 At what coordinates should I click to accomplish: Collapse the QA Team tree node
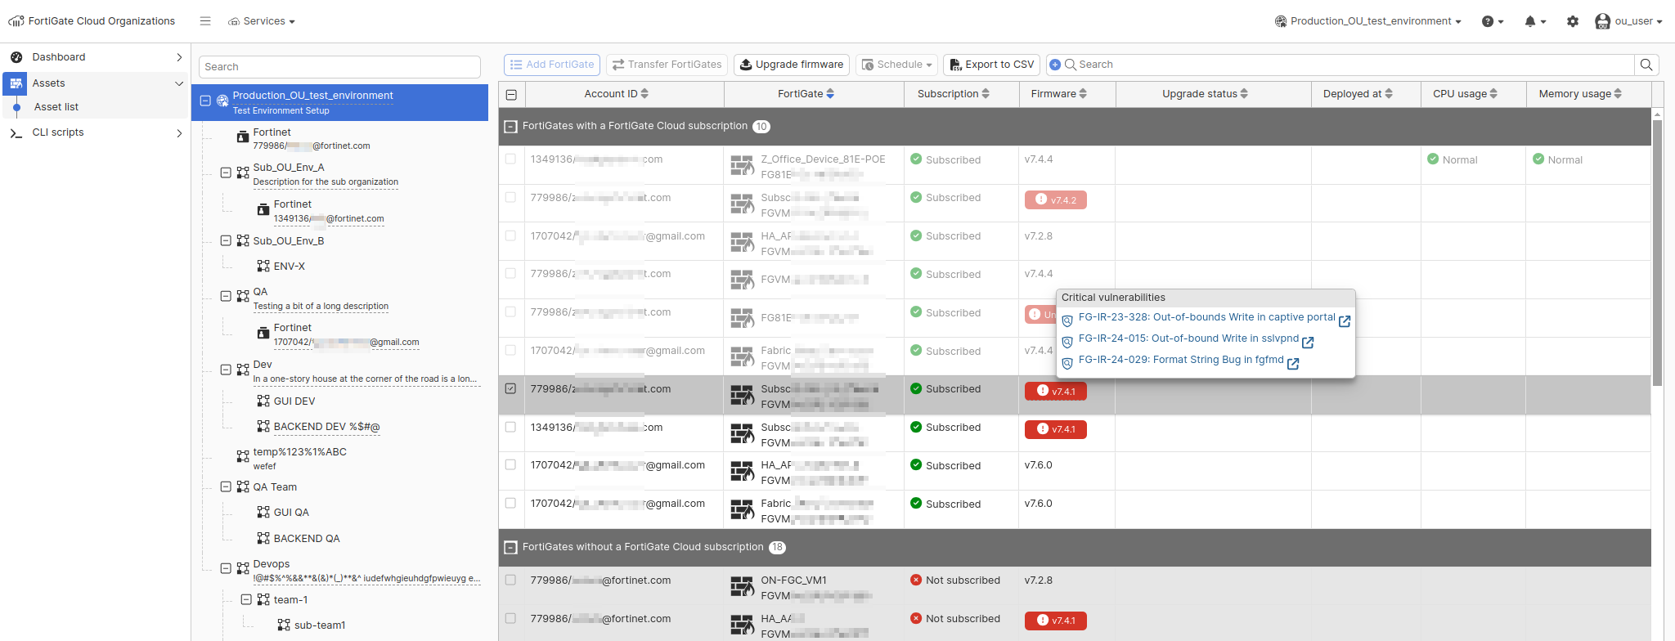pos(226,486)
